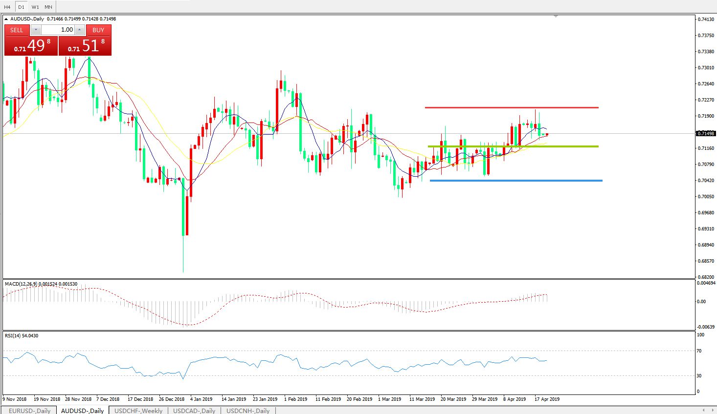This screenshot has height=414, width=717.
Task: Open the EURUSD Daily chart tab
Action: coord(29,411)
